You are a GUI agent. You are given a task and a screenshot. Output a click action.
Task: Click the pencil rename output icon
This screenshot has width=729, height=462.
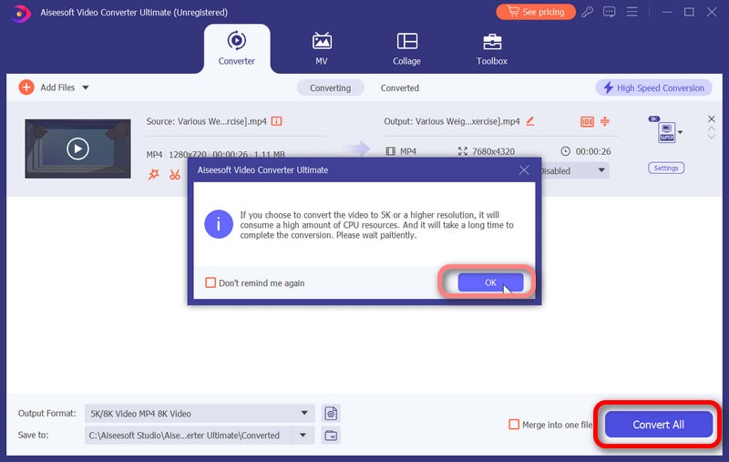530,121
